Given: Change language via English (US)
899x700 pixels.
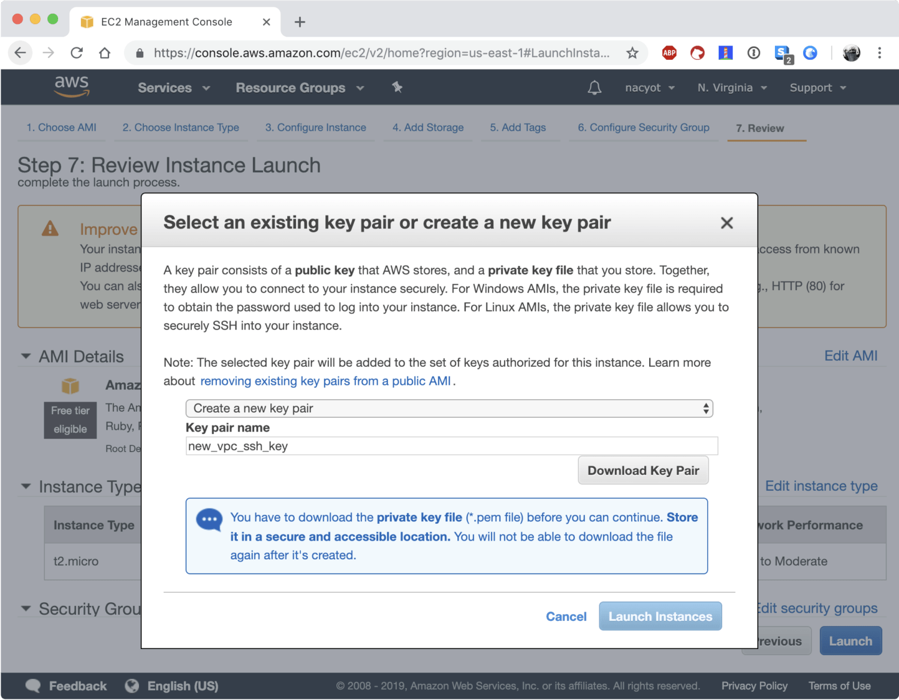Looking at the screenshot, I should click(x=183, y=686).
